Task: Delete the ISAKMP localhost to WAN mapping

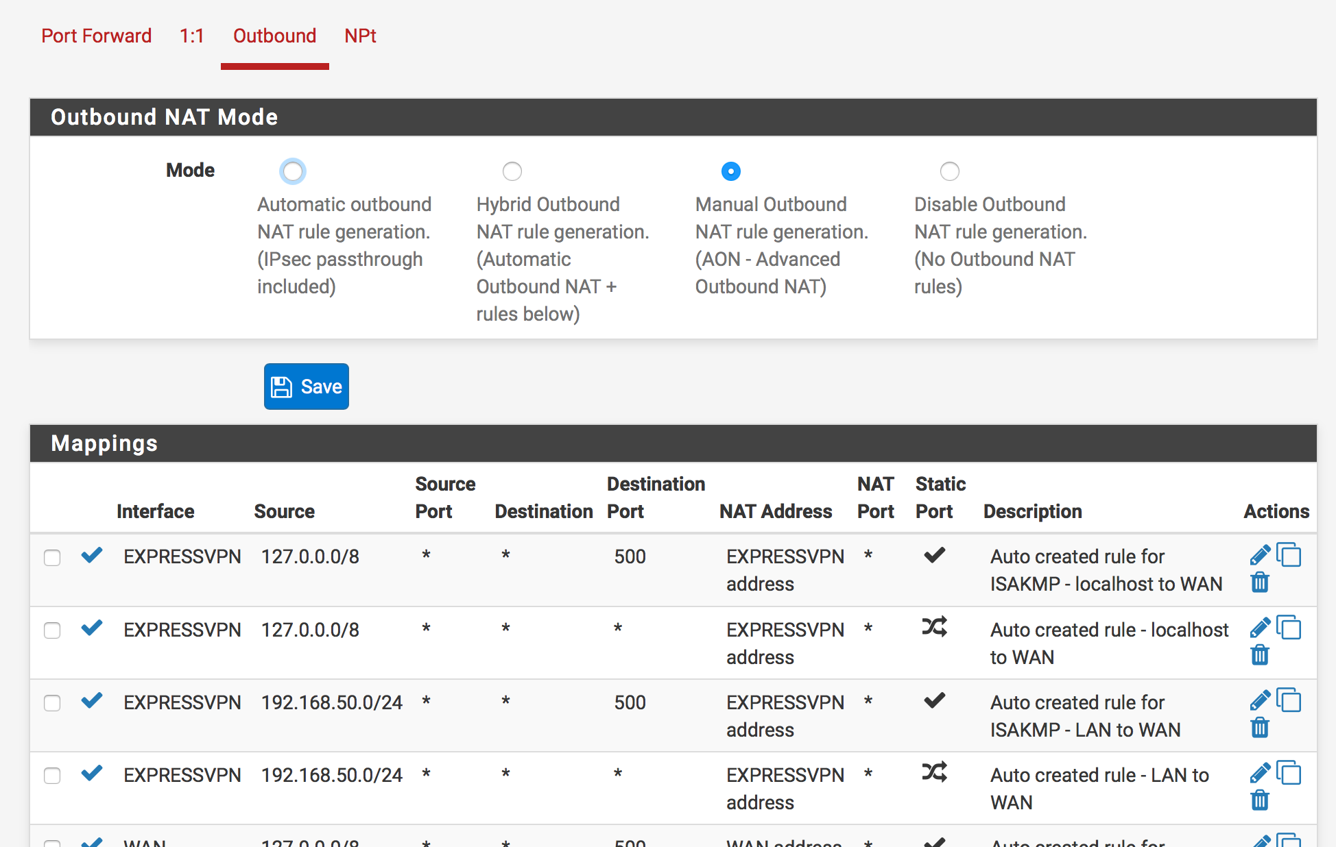Action: coord(1260,583)
